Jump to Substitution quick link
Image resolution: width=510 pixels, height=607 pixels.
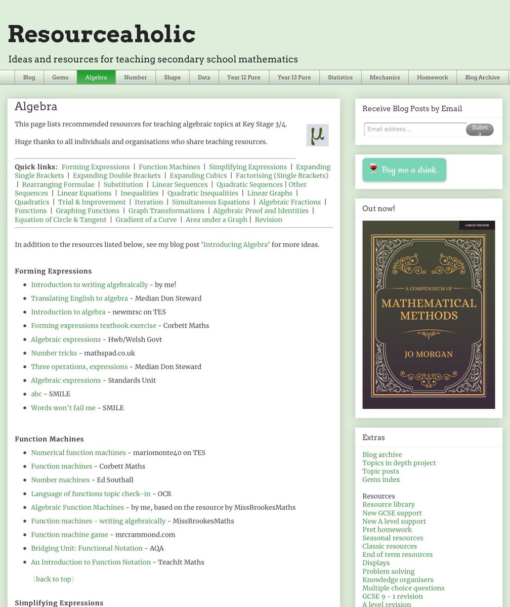click(123, 185)
